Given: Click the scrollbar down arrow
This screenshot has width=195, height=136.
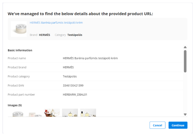Looking at the screenshot, I should (185, 114).
